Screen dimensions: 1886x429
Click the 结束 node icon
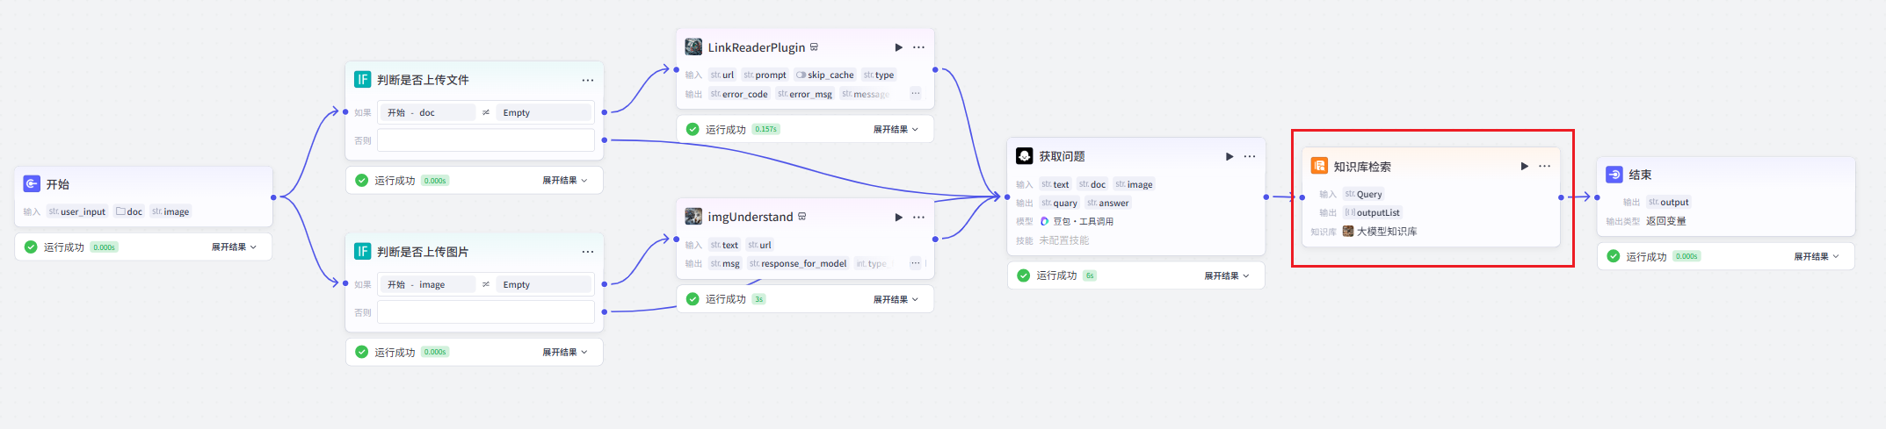click(x=1614, y=175)
